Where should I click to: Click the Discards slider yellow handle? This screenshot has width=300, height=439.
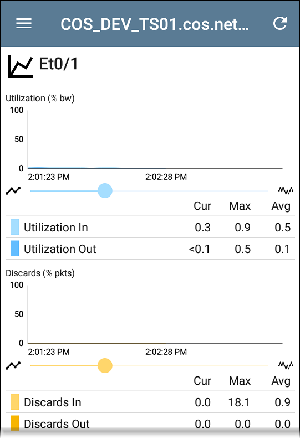[105, 365]
